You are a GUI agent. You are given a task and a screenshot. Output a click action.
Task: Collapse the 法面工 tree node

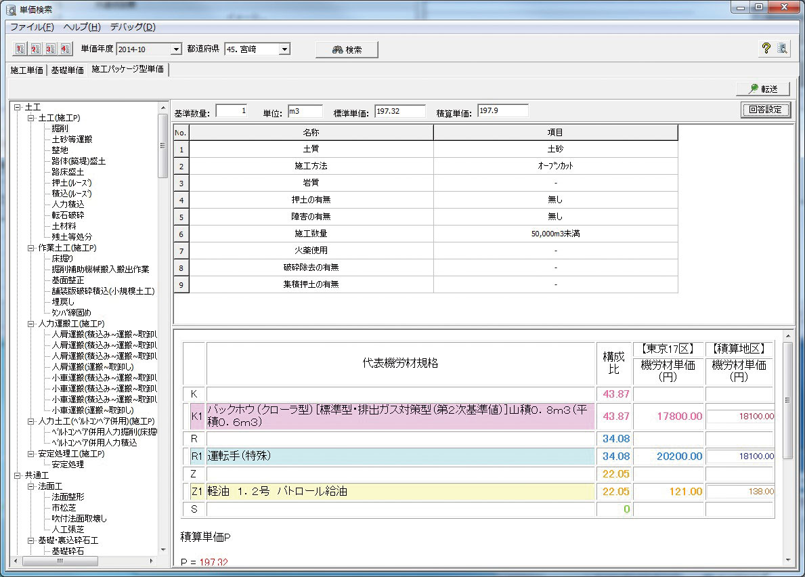pyautogui.click(x=30, y=486)
